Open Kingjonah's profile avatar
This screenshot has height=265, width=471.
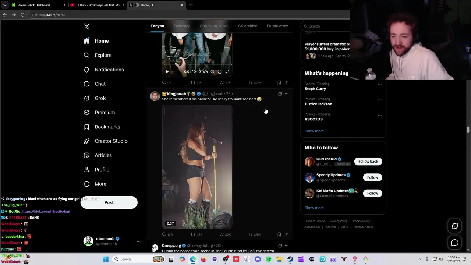tap(155, 96)
